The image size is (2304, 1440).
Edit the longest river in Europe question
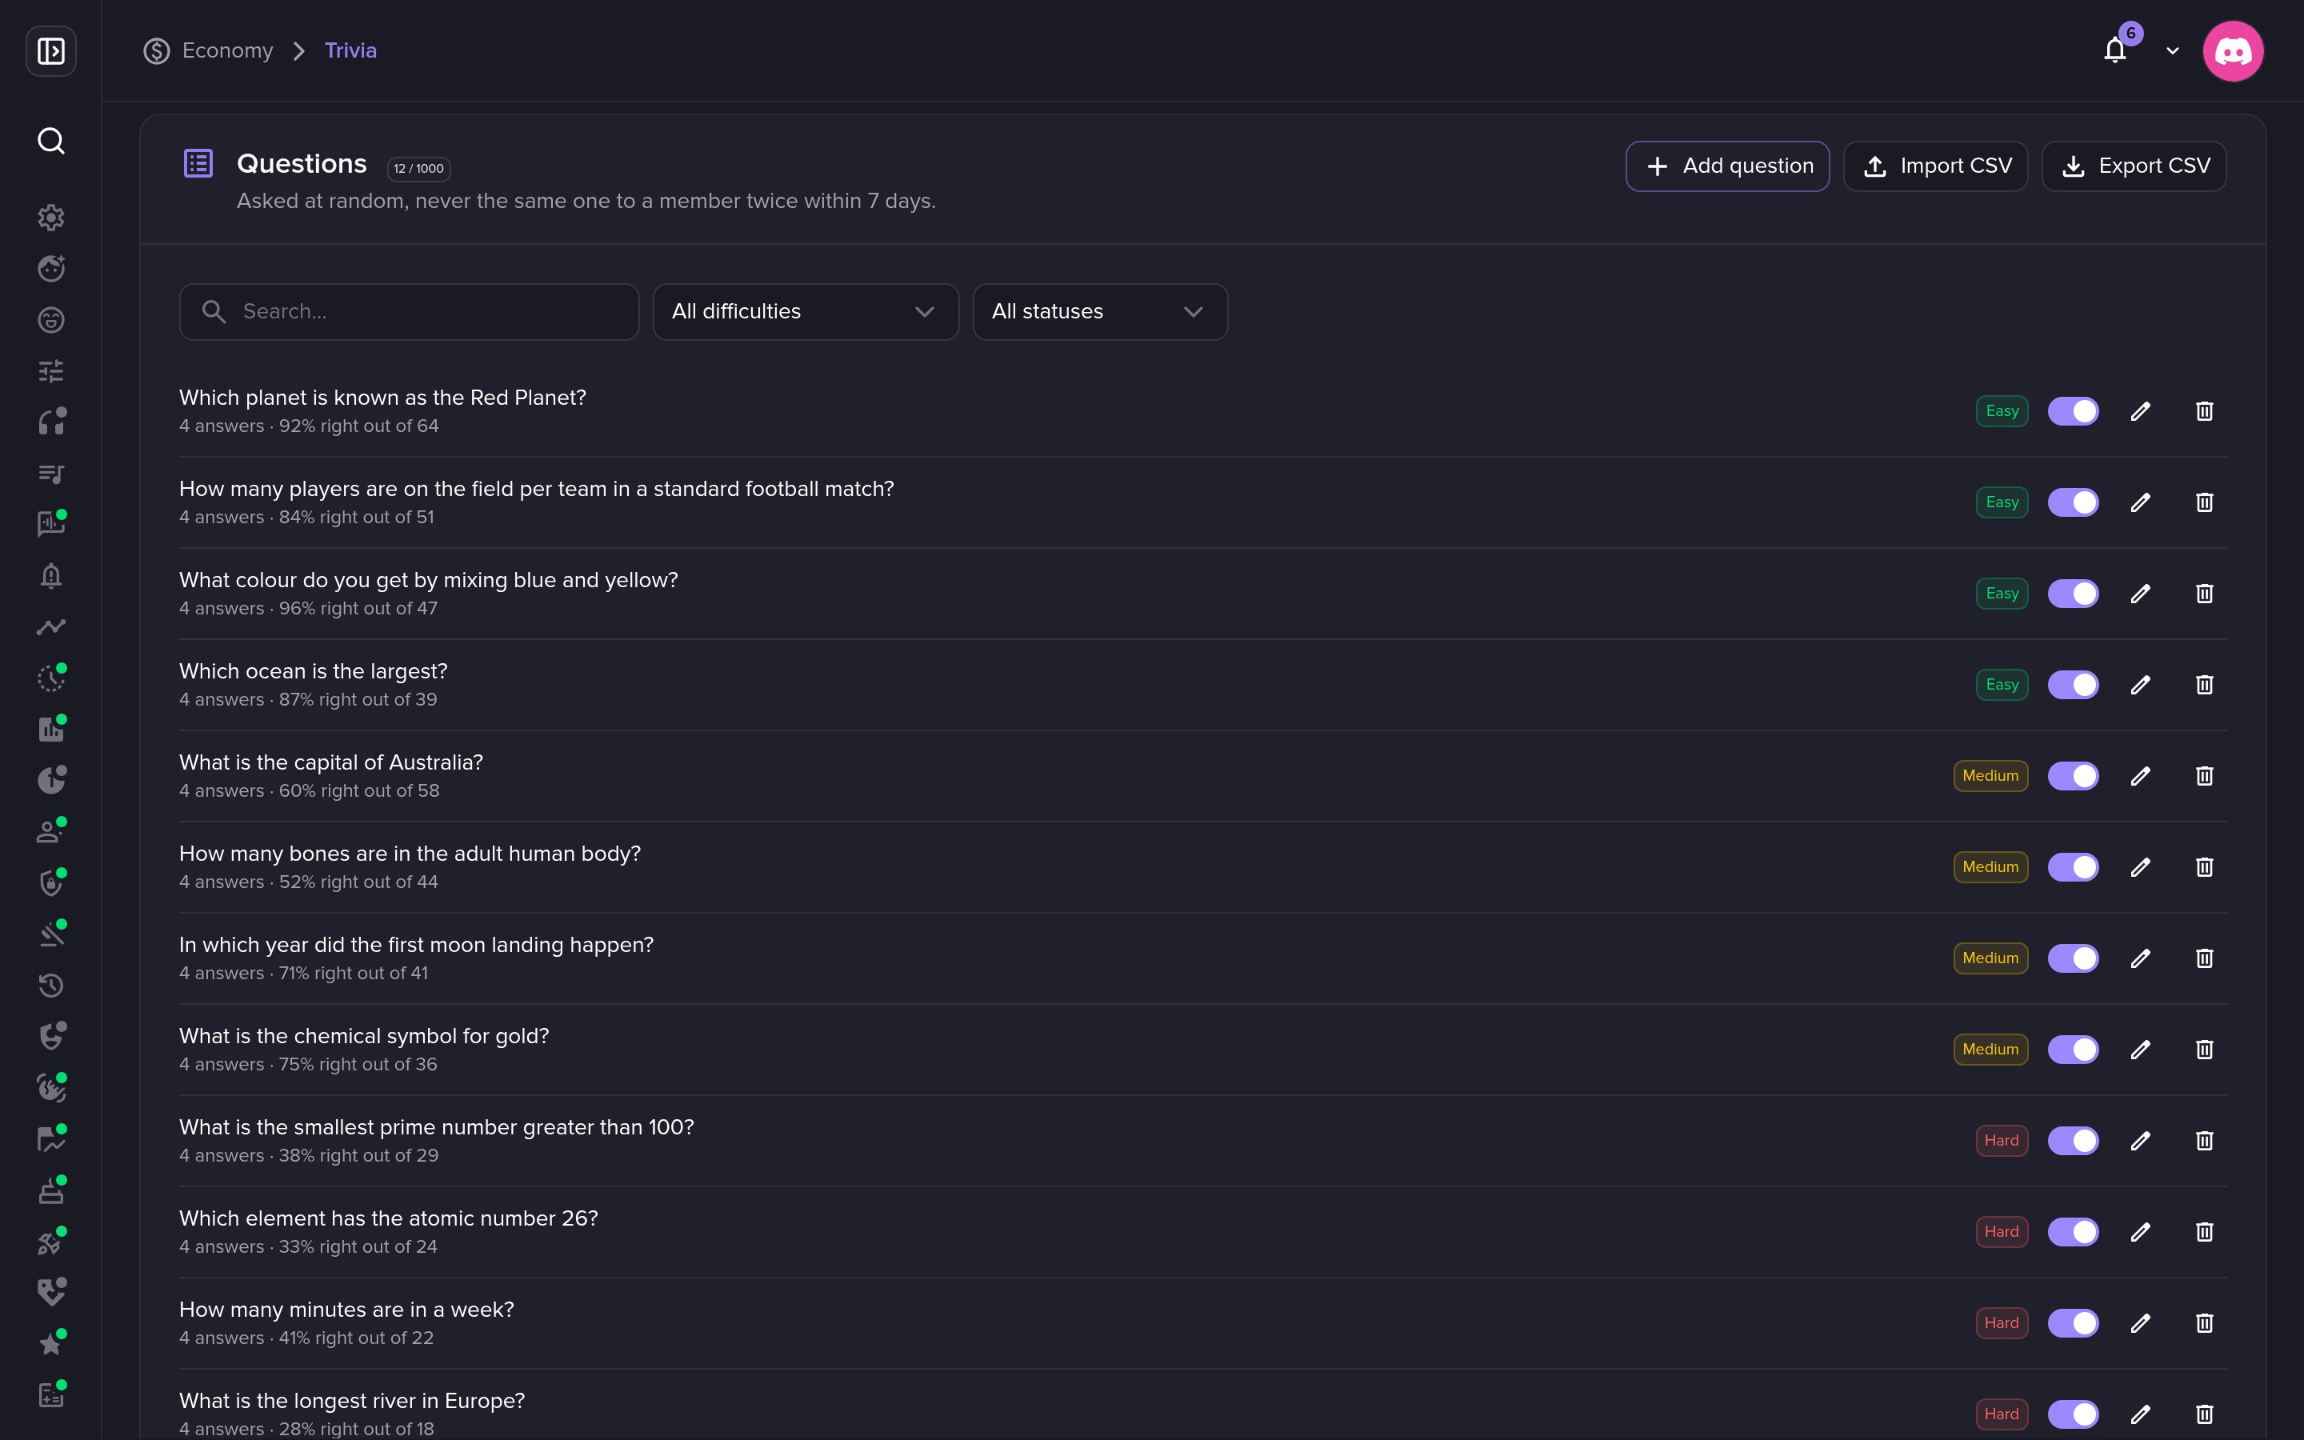[2140, 1414]
